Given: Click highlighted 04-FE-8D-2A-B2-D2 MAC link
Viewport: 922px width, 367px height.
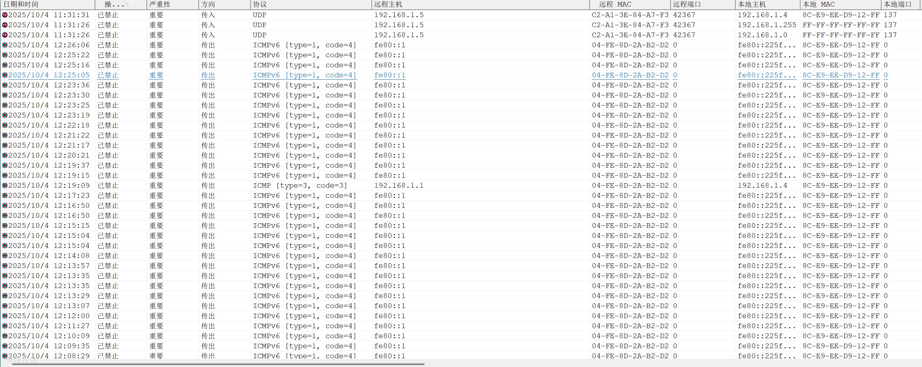Looking at the screenshot, I should coord(630,75).
